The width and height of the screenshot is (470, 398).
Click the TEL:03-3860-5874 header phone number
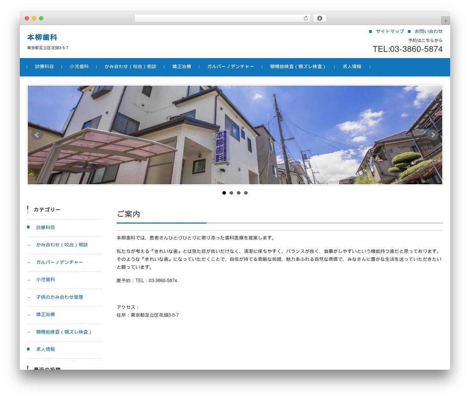click(x=408, y=49)
